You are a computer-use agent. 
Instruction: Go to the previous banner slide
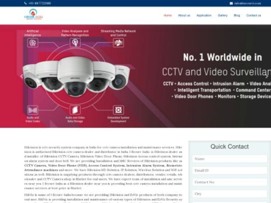(21, 76)
